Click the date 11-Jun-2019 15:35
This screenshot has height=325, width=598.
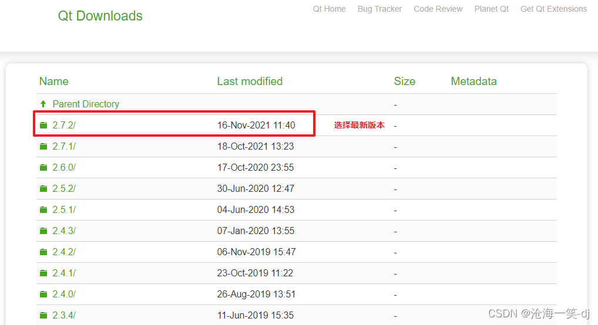click(x=256, y=316)
